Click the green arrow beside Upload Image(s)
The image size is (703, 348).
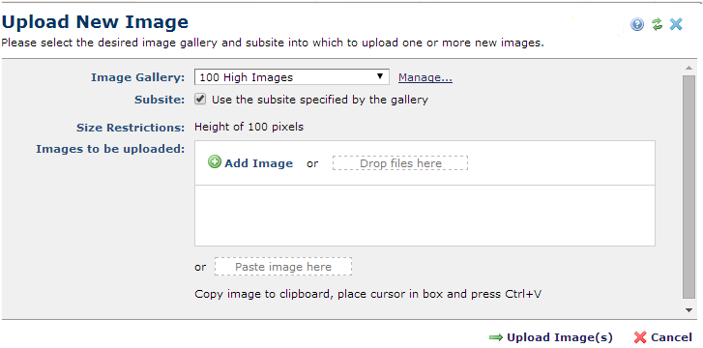tap(496, 337)
